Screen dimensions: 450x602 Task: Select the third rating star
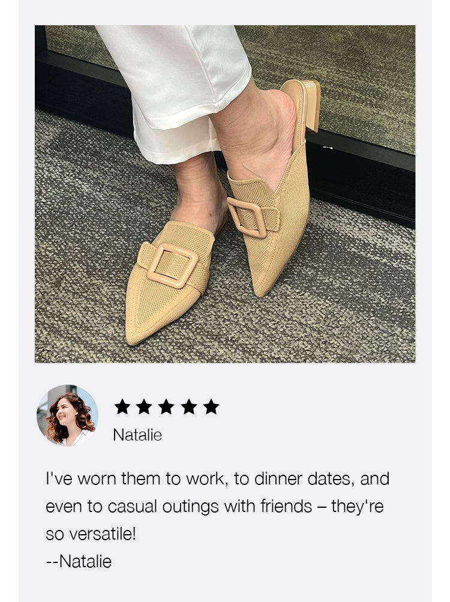pyautogui.click(x=166, y=406)
